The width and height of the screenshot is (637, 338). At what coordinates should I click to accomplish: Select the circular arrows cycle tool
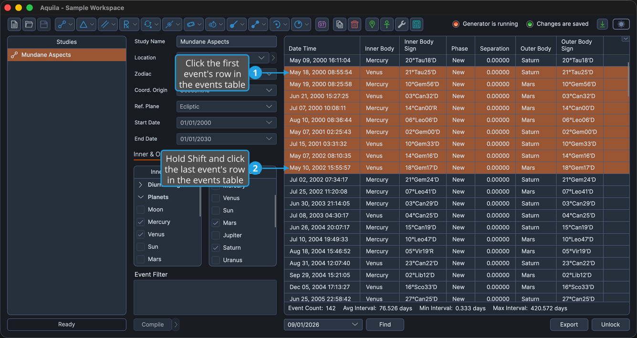click(x=151, y=24)
